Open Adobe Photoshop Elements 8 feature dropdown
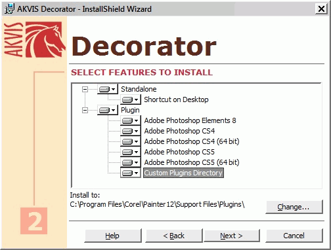Screen dimensions: 331x250 pos(131,120)
